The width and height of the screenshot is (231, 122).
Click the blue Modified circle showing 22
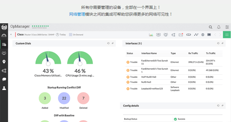(x=64, y=98)
